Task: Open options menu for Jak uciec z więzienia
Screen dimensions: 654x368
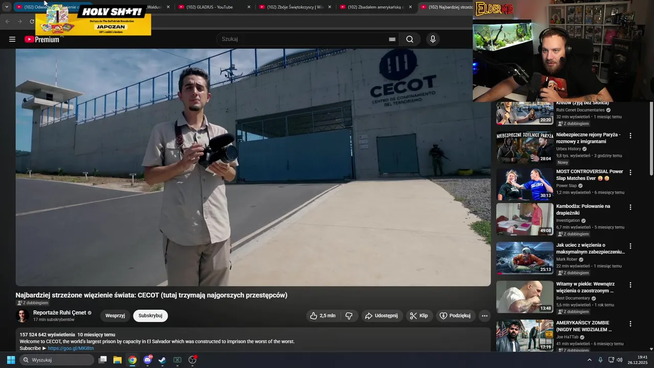Action: point(630,246)
